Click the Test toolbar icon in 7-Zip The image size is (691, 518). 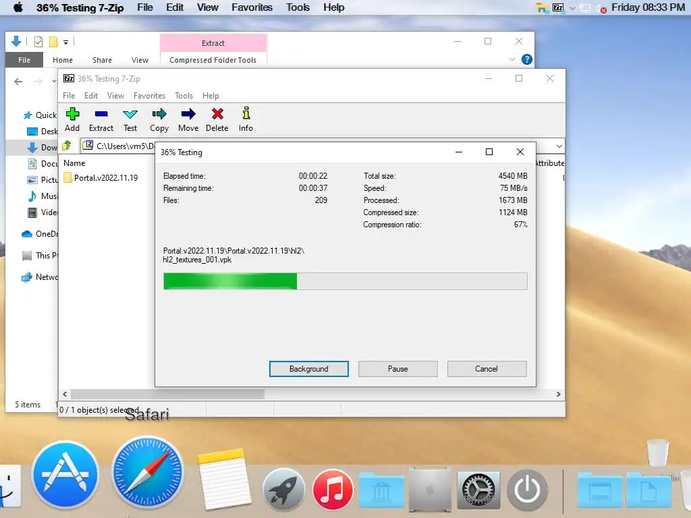[130, 119]
